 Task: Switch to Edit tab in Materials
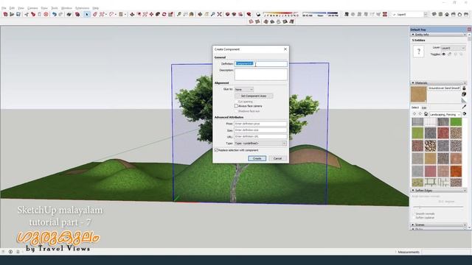[424, 107]
